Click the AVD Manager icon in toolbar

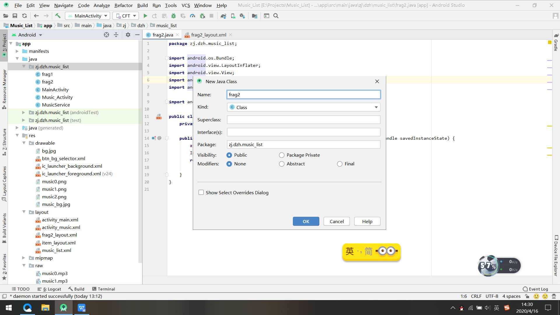(x=233, y=16)
